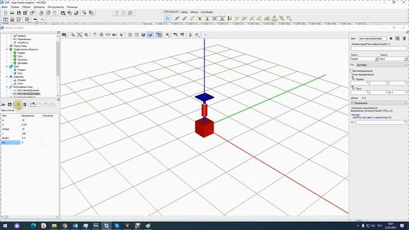Select the Кривые tree item
409x230 pixels.
pyautogui.click(x=22, y=36)
